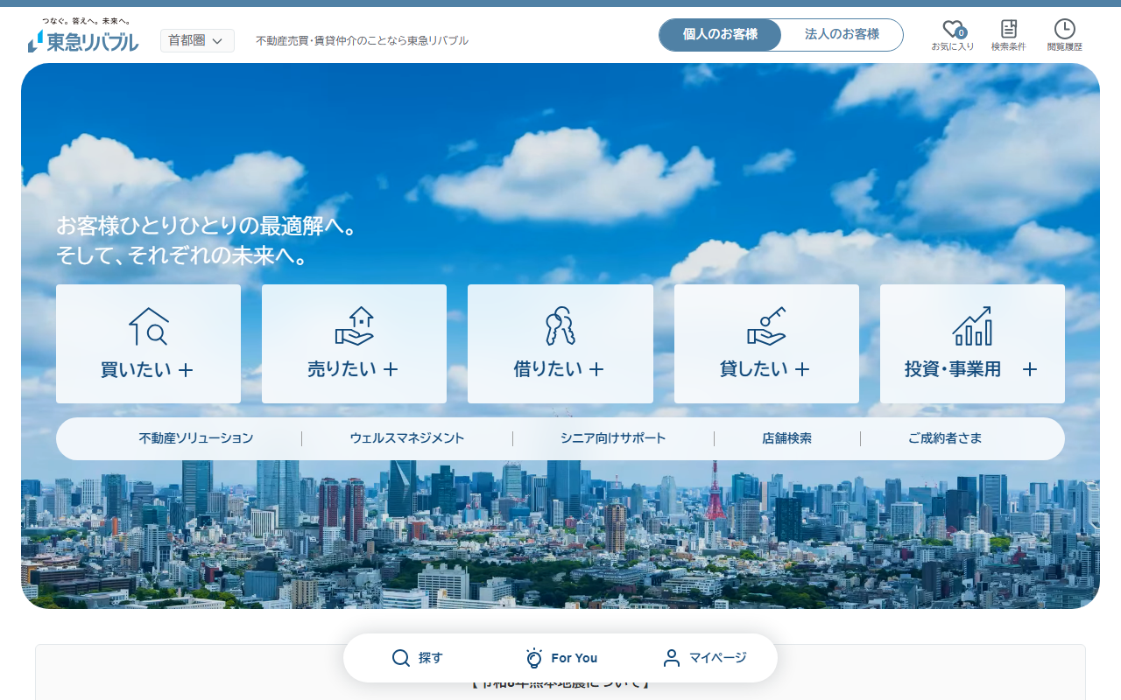Open browsing history clock icon

click(x=1065, y=29)
